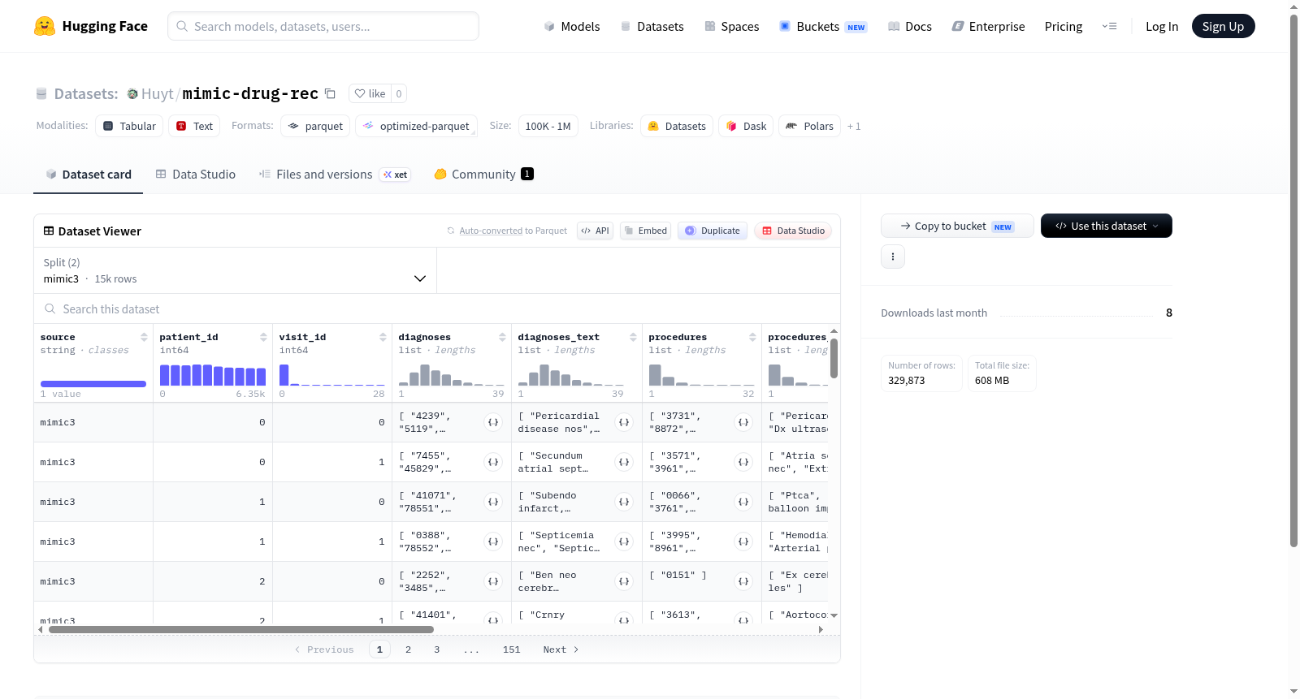Filter by the parquet format tag
Image resolution: width=1300 pixels, height=699 pixels.
315,126
